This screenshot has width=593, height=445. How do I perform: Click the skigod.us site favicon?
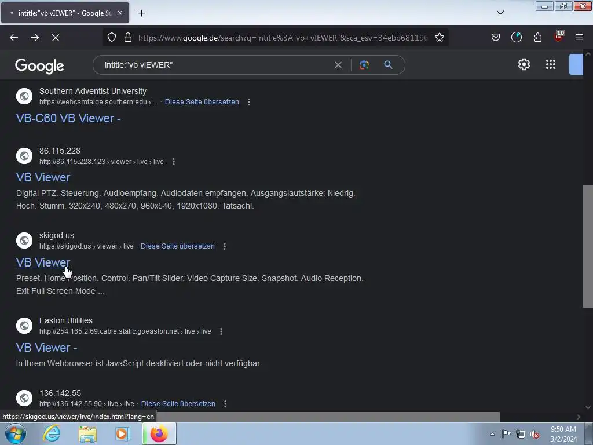[x=24, y=240]
